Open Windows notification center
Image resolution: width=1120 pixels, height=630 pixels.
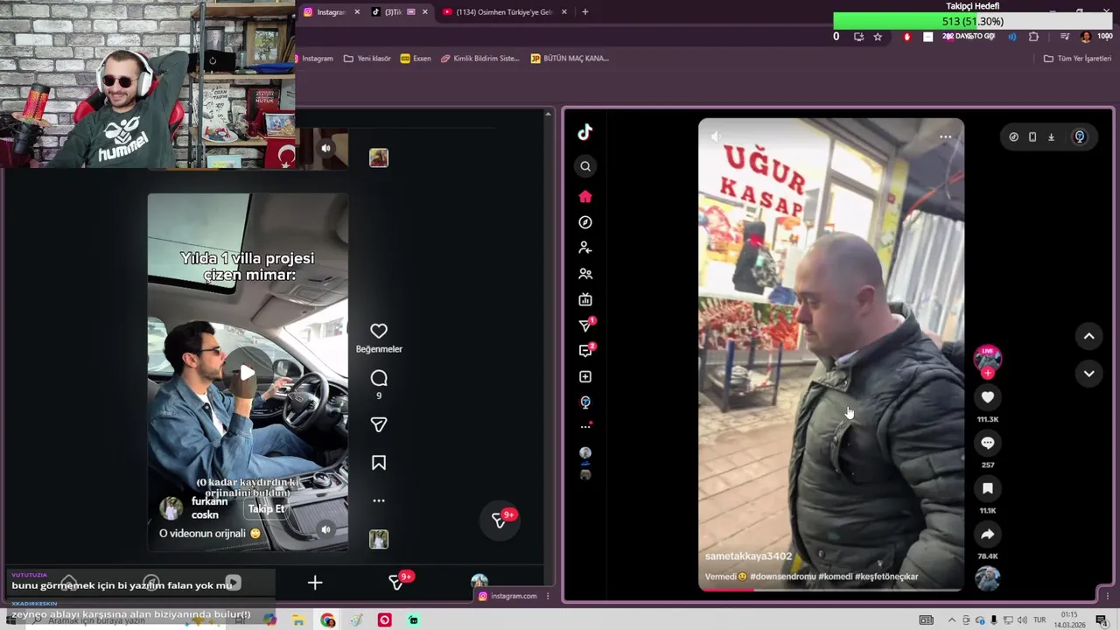click(1102, 620)
